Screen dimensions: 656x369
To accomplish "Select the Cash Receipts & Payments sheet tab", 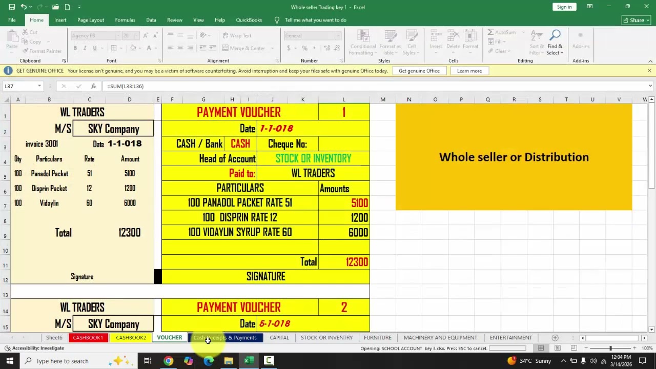I will (x=225, y=338).
